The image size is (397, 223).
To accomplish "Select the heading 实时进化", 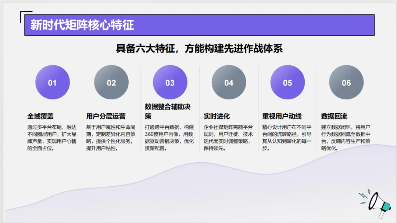I will click(217, 116).
